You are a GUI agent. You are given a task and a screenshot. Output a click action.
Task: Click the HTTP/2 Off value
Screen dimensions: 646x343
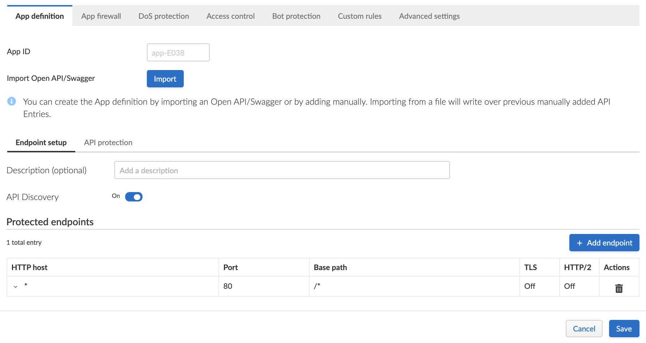pyautogui.click(x=570, y=286)
